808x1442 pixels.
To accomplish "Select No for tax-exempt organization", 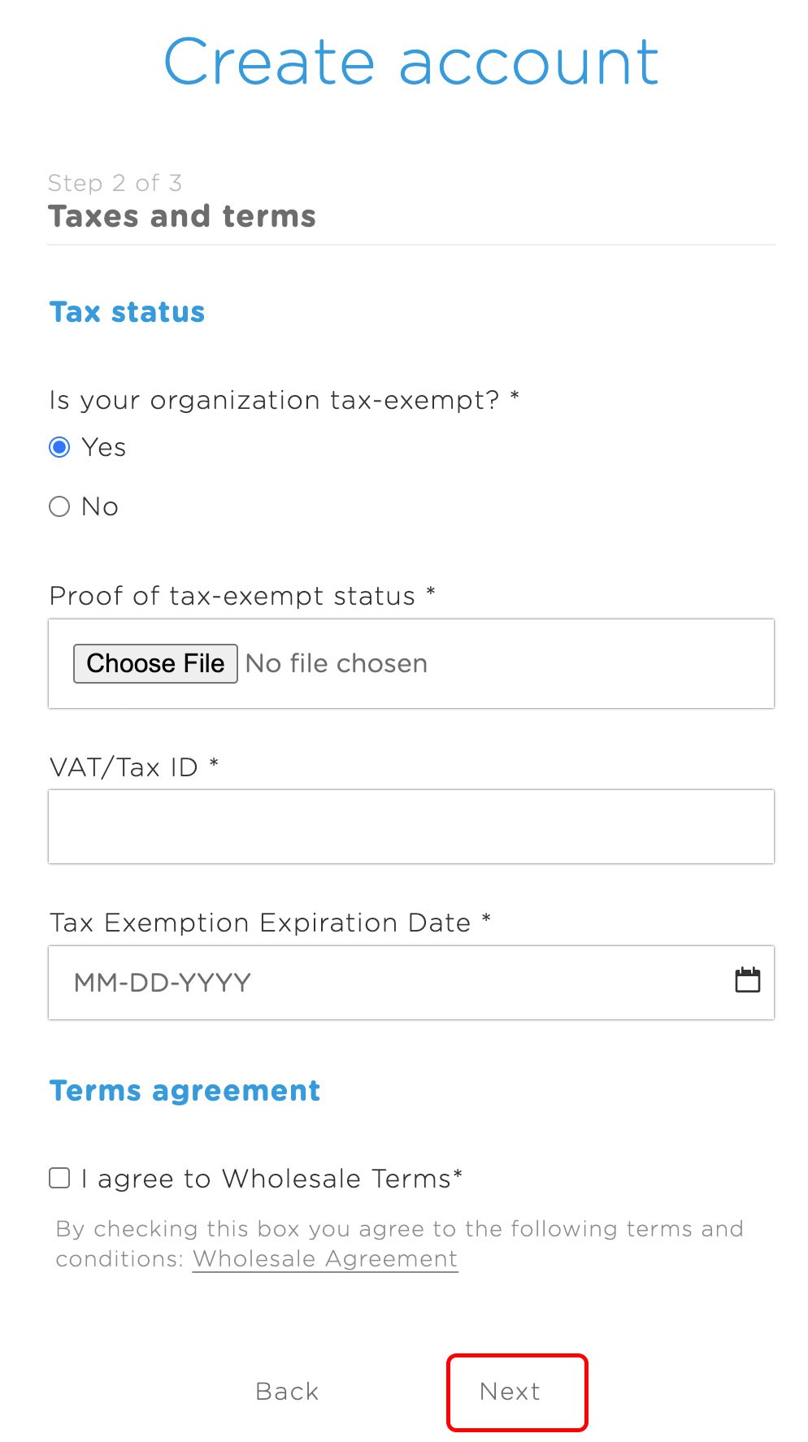I will click(59, 506).
